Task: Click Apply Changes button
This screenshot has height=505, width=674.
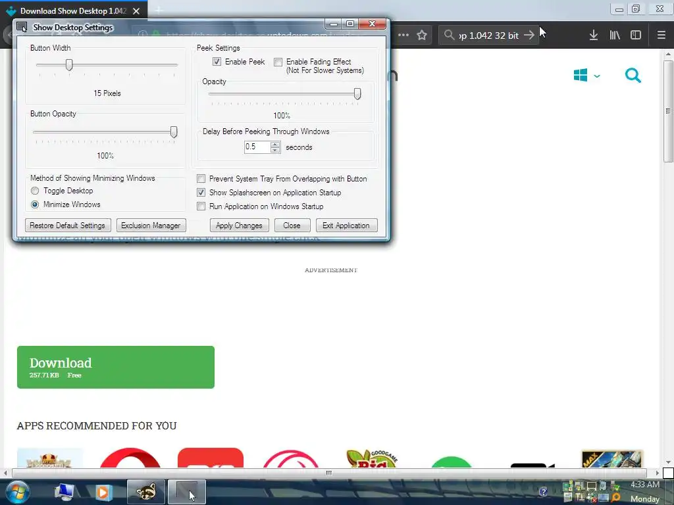Action: click(x=239, y=226)
